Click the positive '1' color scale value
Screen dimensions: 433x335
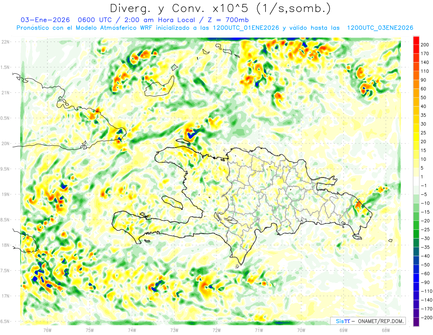[x=423, y=177]
